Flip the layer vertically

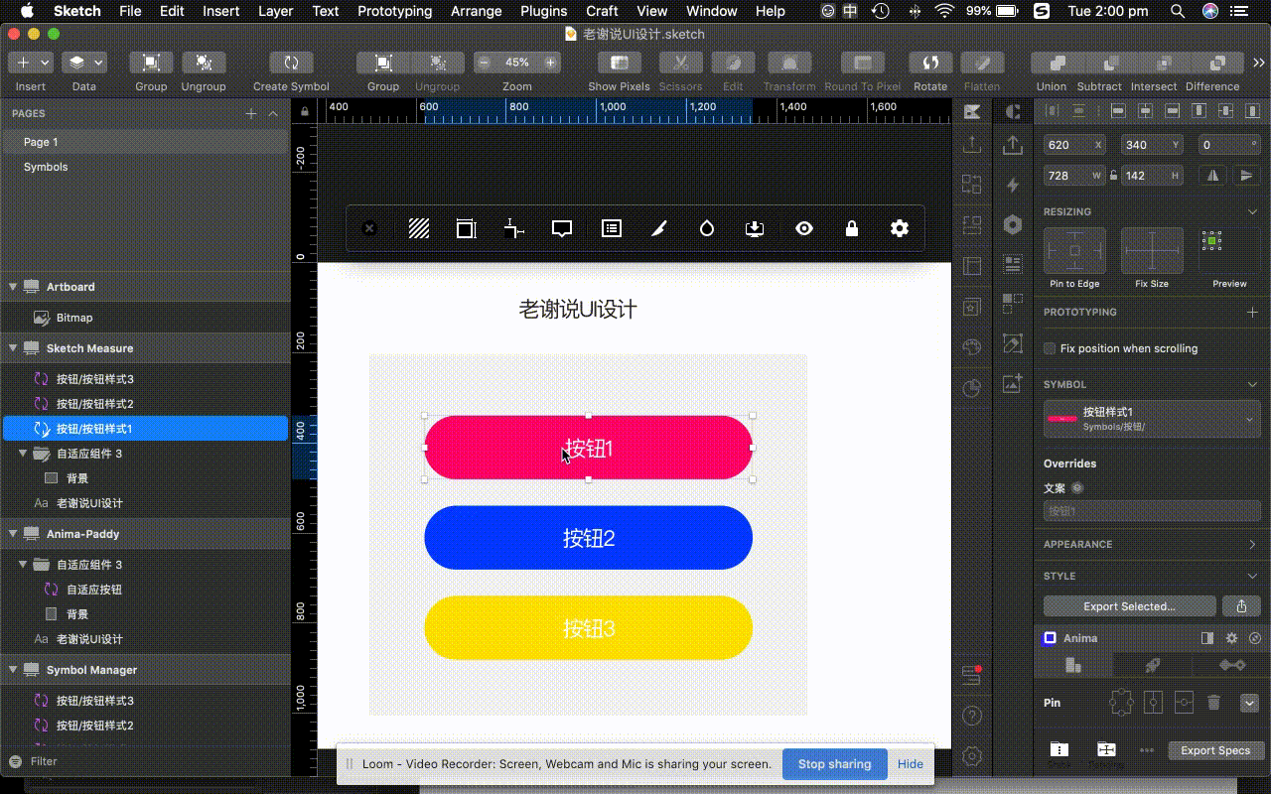[x=1247, y=176]
